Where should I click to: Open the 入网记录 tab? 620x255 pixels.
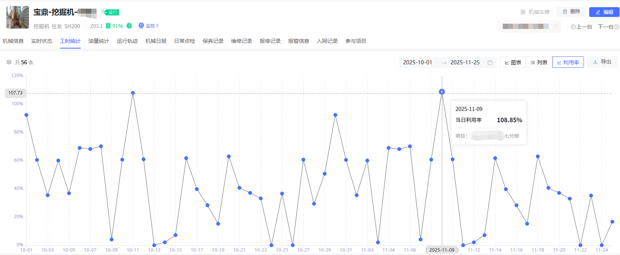point(327,41)
